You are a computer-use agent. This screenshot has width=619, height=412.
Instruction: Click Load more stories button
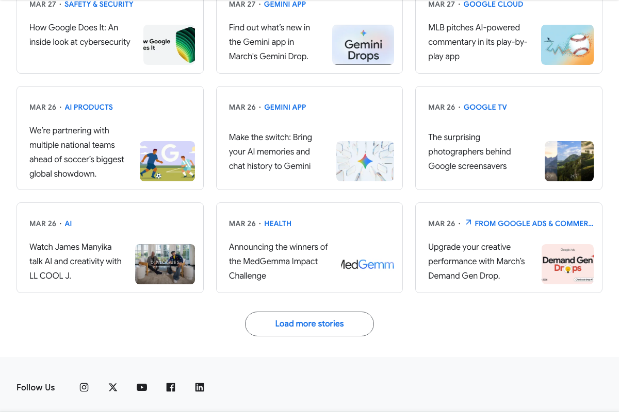309,324
